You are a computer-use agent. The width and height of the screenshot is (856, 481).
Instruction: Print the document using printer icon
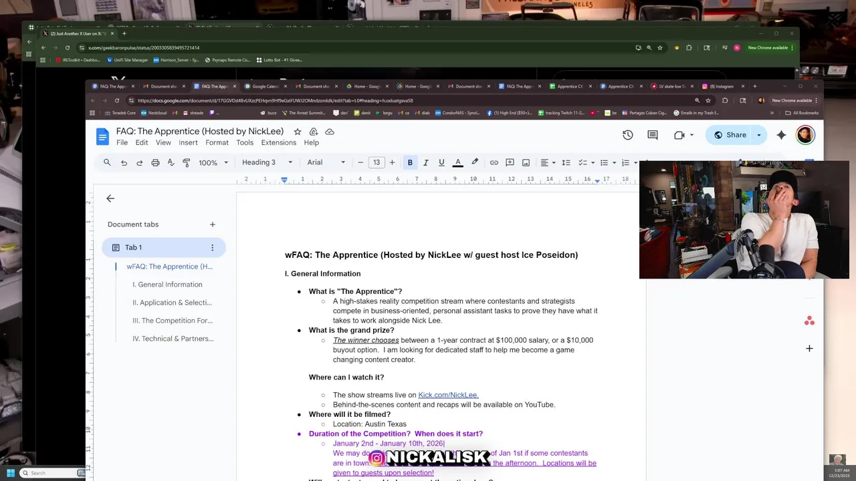point(155,162)
